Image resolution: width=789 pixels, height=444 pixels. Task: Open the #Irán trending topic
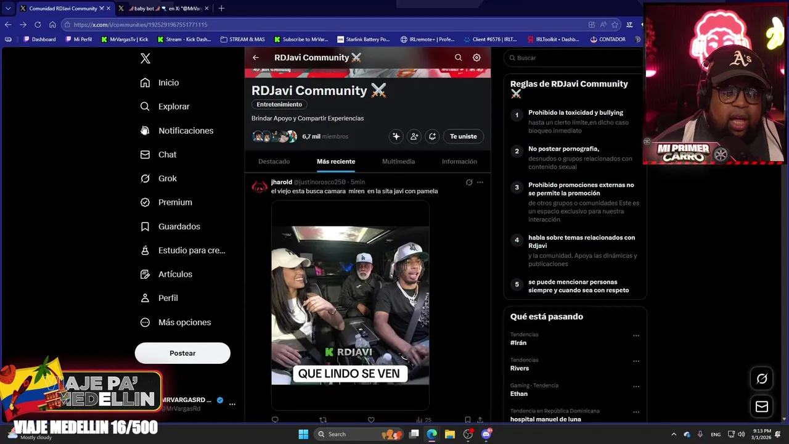(518, 343)
